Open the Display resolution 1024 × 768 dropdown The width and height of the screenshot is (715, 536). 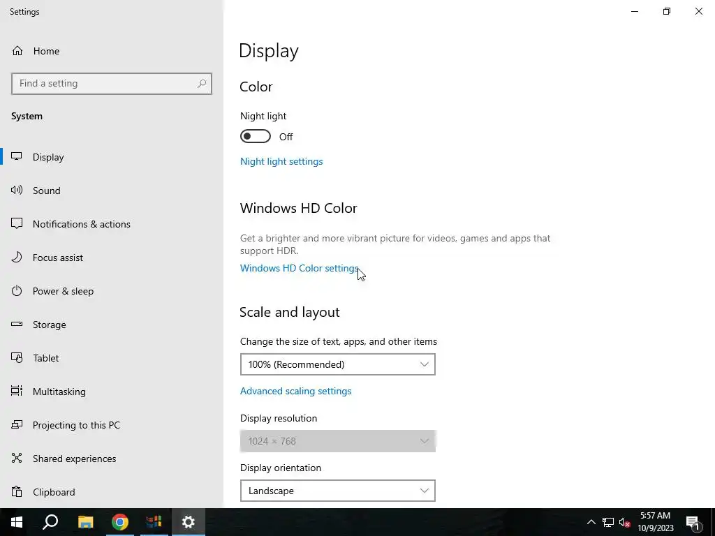(x=337, y=441)
